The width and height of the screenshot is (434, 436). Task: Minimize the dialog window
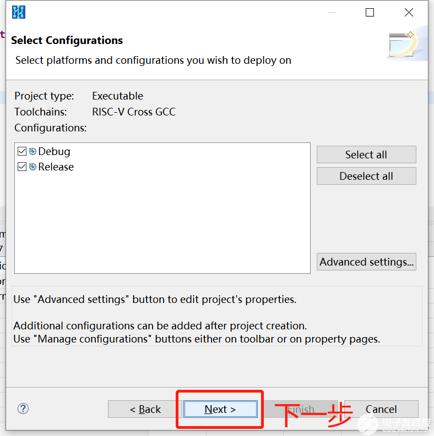click(x=332, y=12)
